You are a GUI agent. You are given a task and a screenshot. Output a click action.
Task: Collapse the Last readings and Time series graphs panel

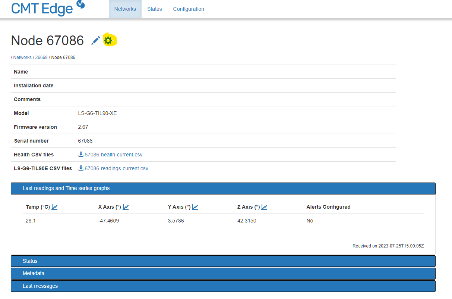(x=66, y=188)
